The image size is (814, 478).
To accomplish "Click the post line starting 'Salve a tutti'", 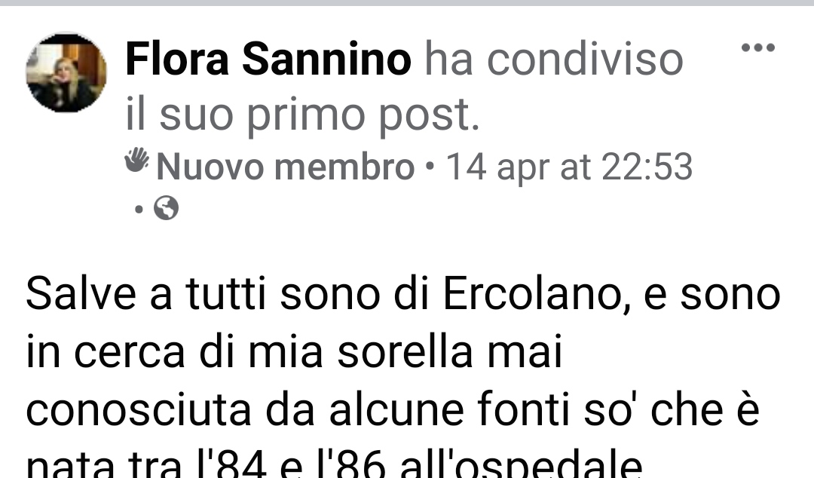I will pos(402,295).
